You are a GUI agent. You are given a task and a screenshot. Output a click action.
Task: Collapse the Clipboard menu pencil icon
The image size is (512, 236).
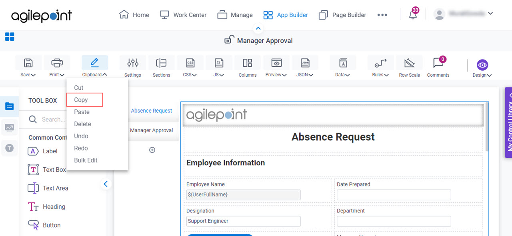coord(95,63)
